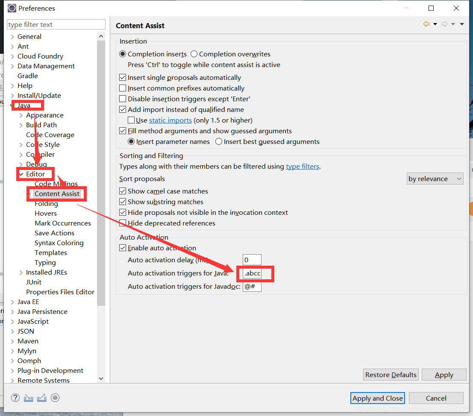Image resolution: width=473 pixels, height=416 pixels.
Task: Click tree scrollbar down arrow
Action: (101, 378)
